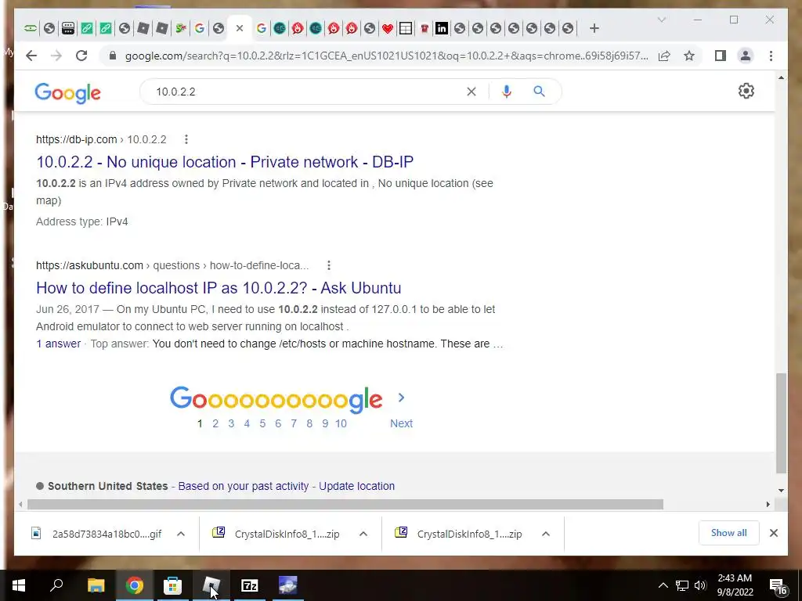Go to results page 9

click(x=325, y=423)
